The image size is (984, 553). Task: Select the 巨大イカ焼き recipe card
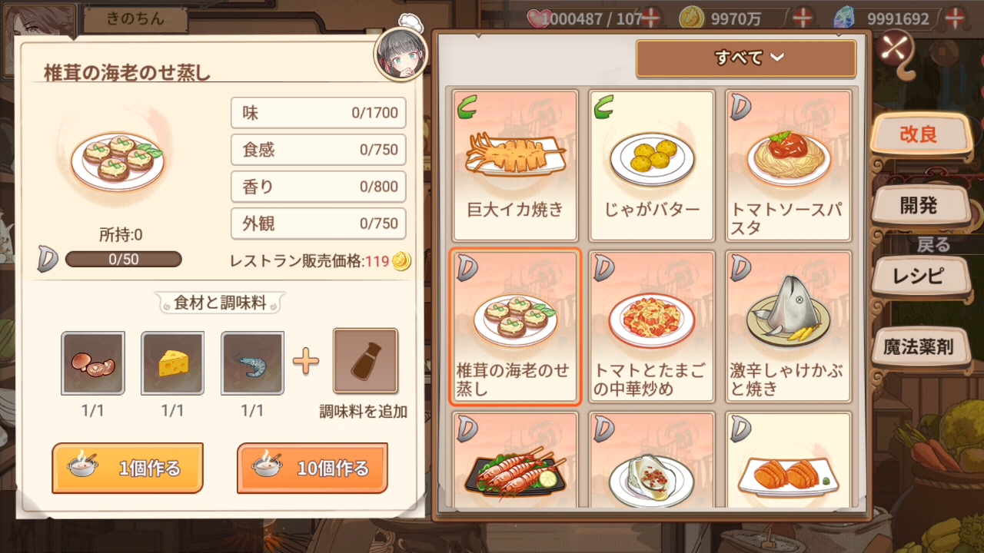pos(515,166)
